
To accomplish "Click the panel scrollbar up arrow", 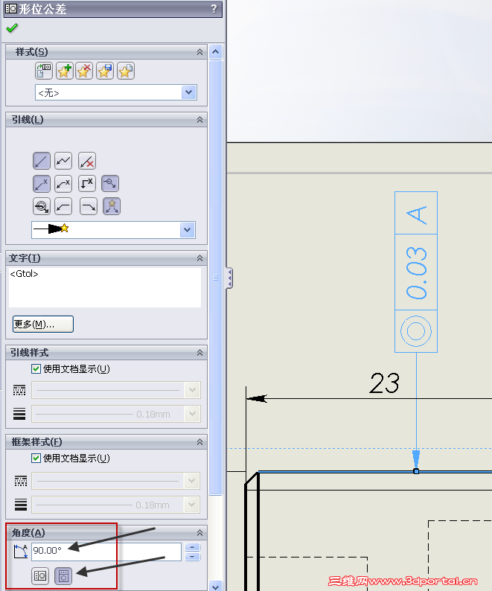I will [216, 51].
